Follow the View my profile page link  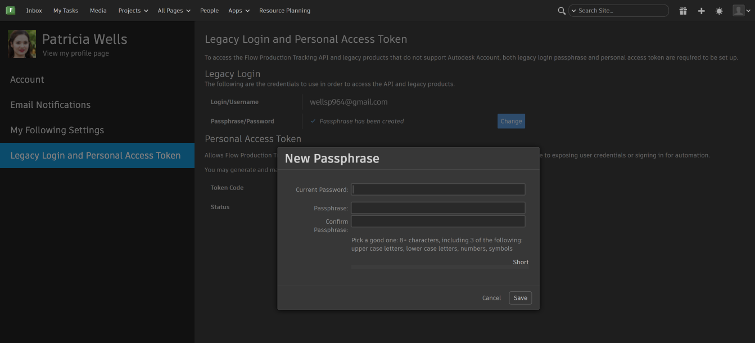[x=76, y=53]
